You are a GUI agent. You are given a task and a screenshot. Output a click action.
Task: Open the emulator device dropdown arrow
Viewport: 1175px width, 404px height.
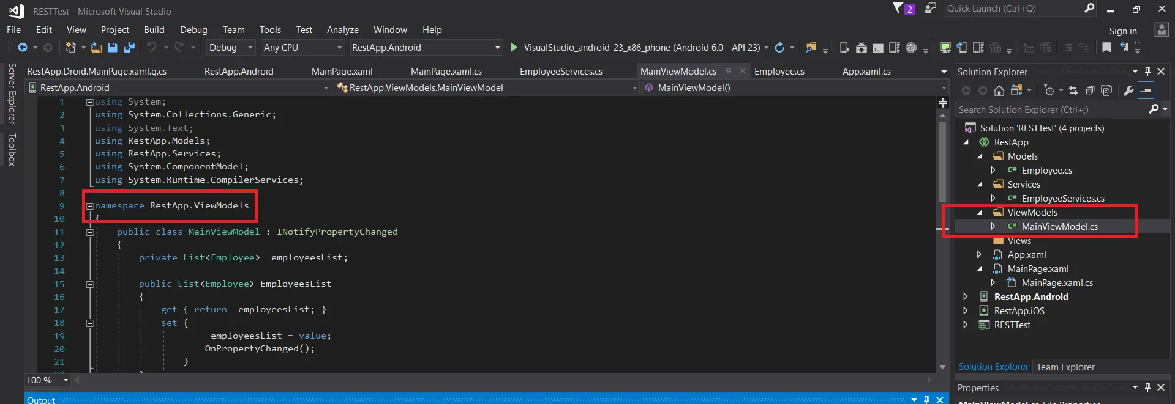(766, 47)
